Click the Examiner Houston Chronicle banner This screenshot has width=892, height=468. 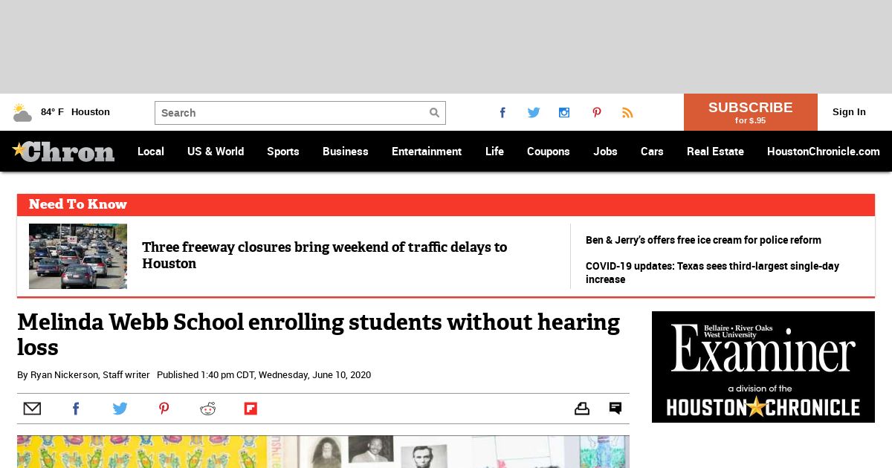click(763, 367)
